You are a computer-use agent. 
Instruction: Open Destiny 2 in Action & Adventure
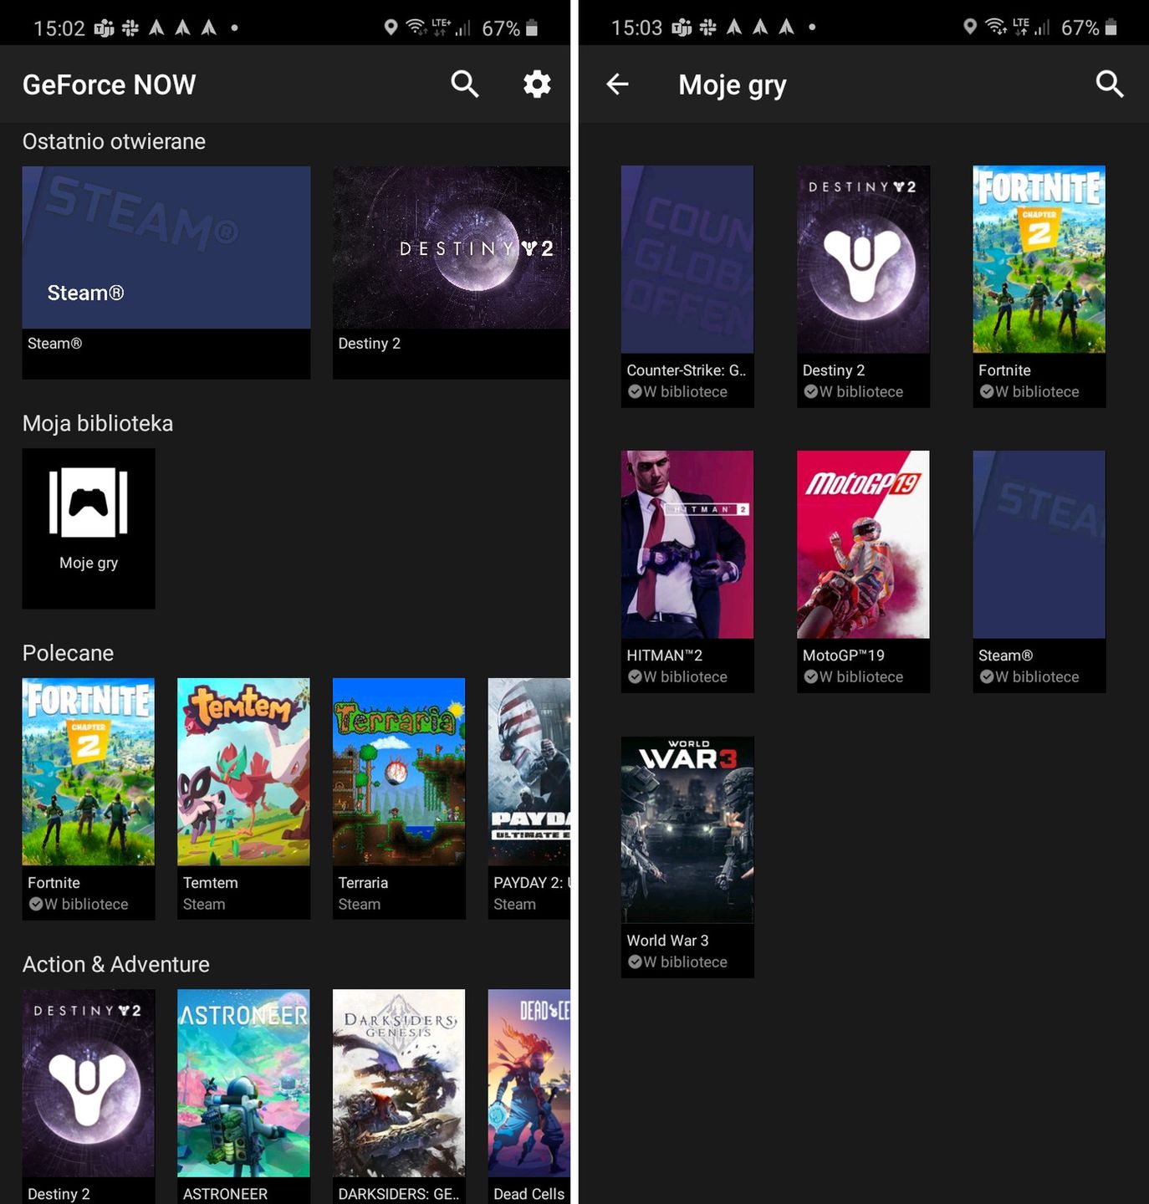[89, 1096]
